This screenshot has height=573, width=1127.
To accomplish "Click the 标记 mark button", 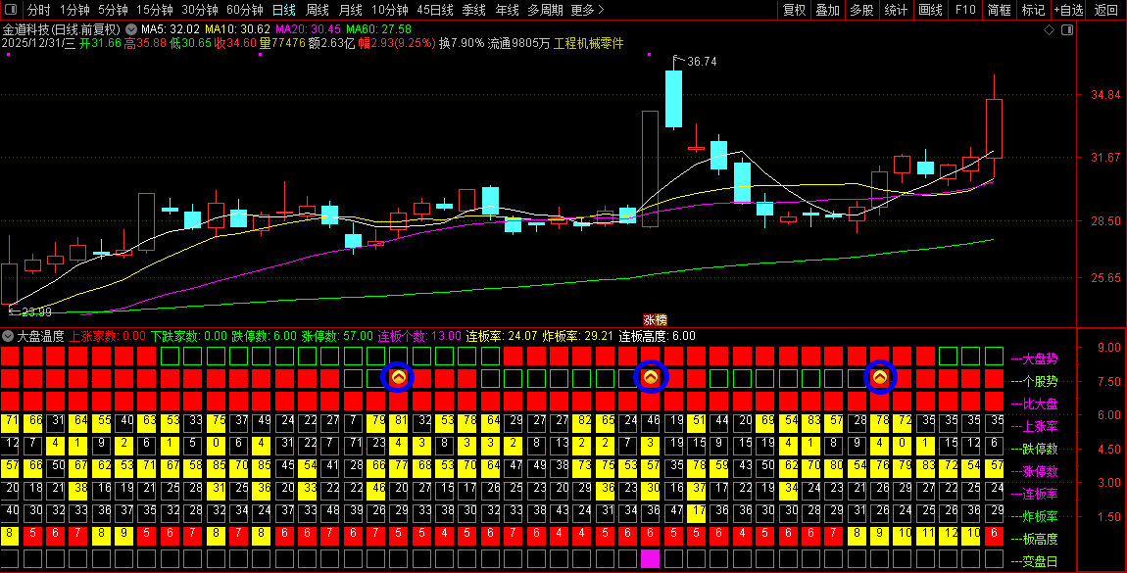I will (x=1033, y=10).
